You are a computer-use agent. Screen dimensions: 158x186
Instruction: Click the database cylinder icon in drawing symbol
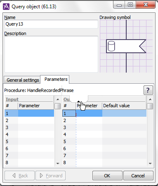click(111, 46)
